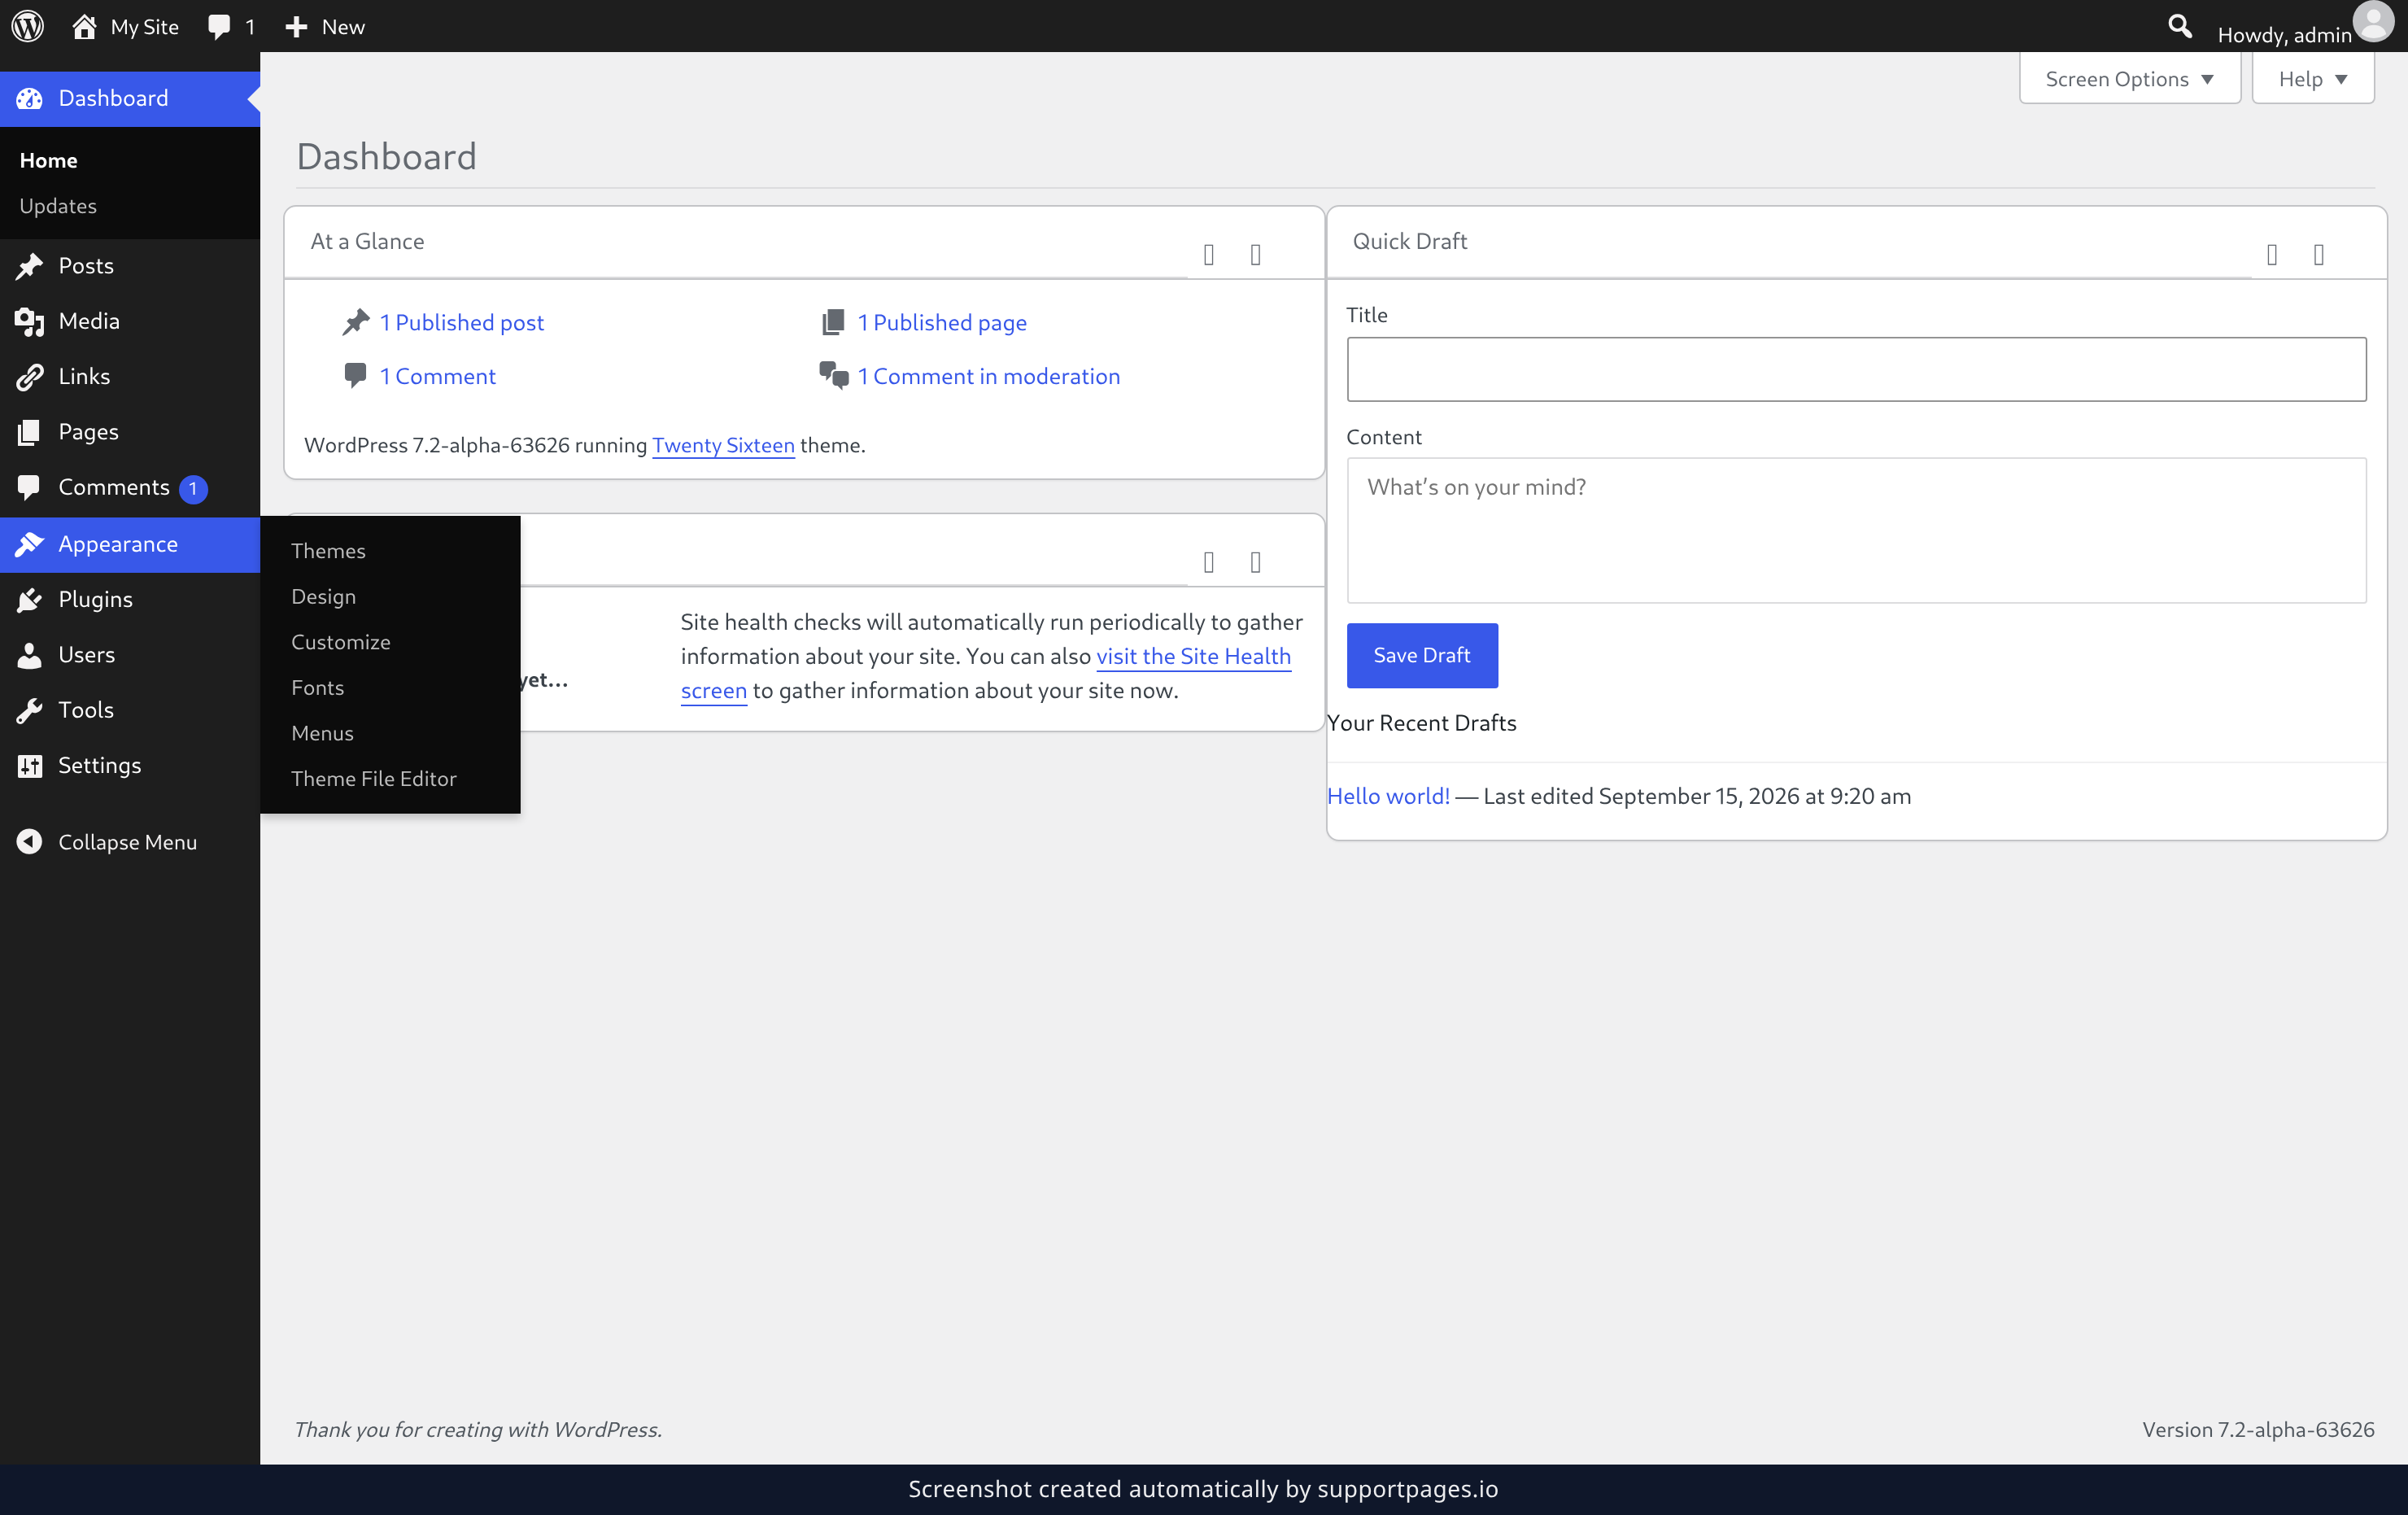Open the New content menu
This screenshot has height=1515, width=2408.
point(325,27)
